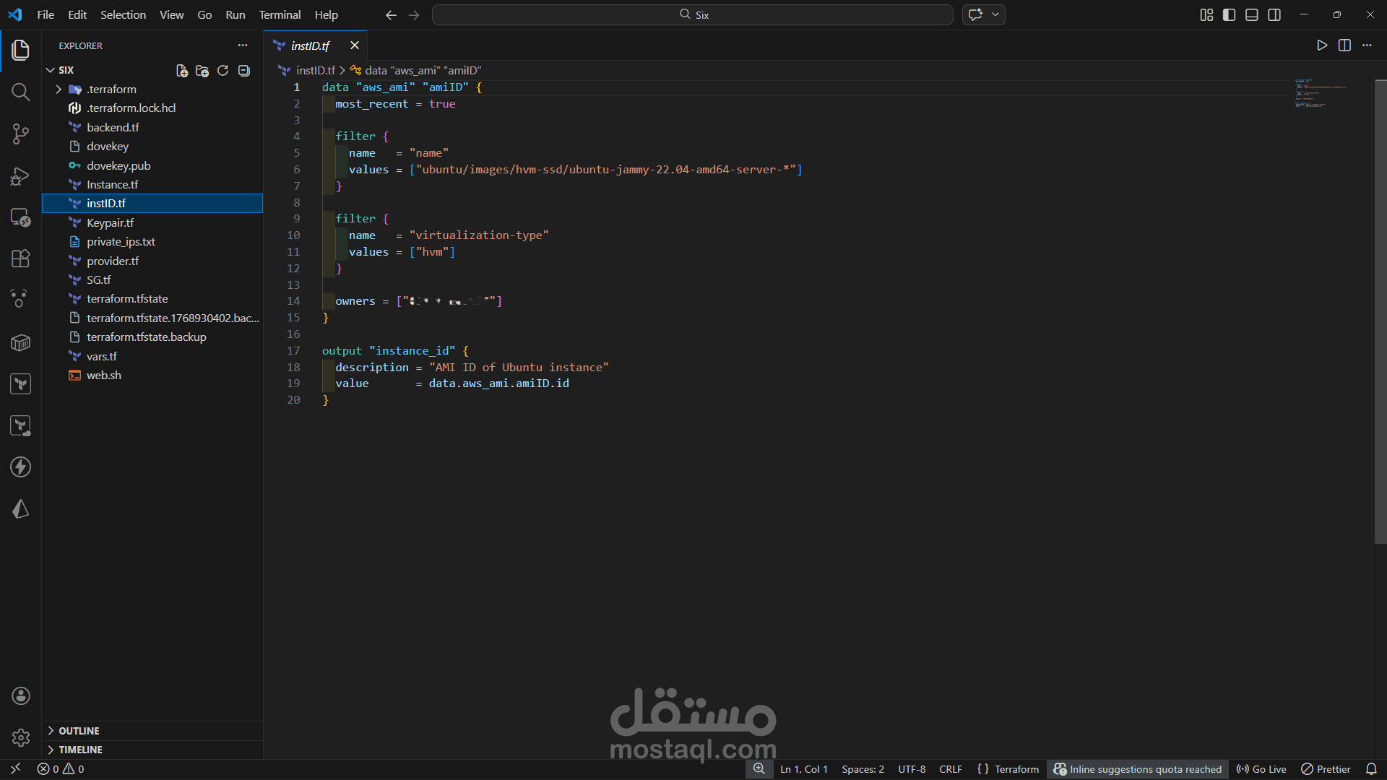This screenshot has height=780, width=1387.
Task: Click the Go Live status bar button
Action: (x=1261, y=769)
